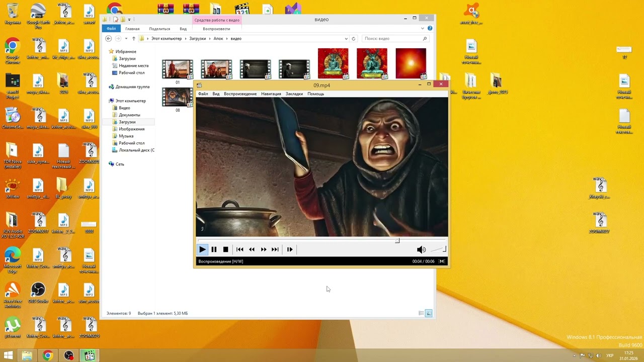
Task: Switch to Explorer's Вид ribbon tab
Action: [x=183, y=29]
